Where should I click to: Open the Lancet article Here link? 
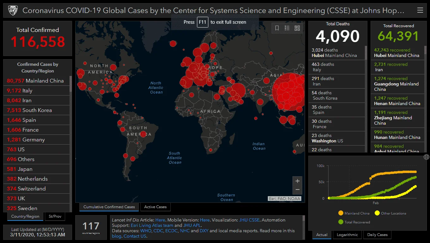click(x=160, y=220)
